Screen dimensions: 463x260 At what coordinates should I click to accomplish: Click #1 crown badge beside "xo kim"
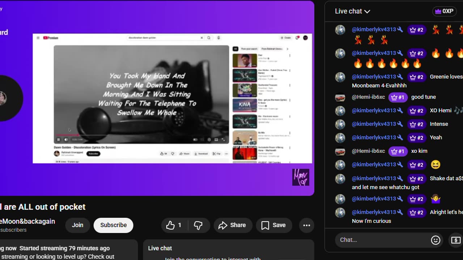(x=398, y=151)
